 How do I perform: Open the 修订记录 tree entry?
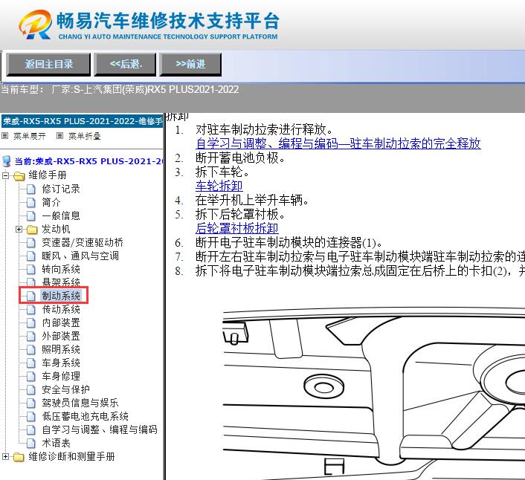(61, 189)
